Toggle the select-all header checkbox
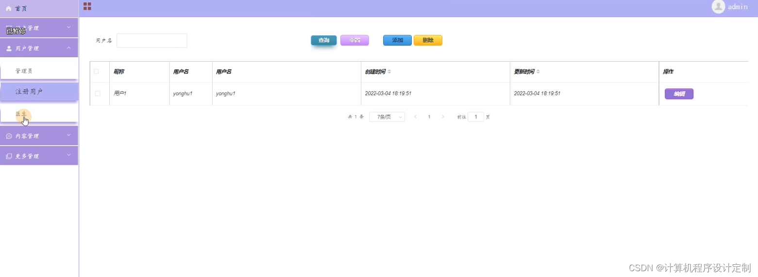758x277 pixels. [96, 71]
